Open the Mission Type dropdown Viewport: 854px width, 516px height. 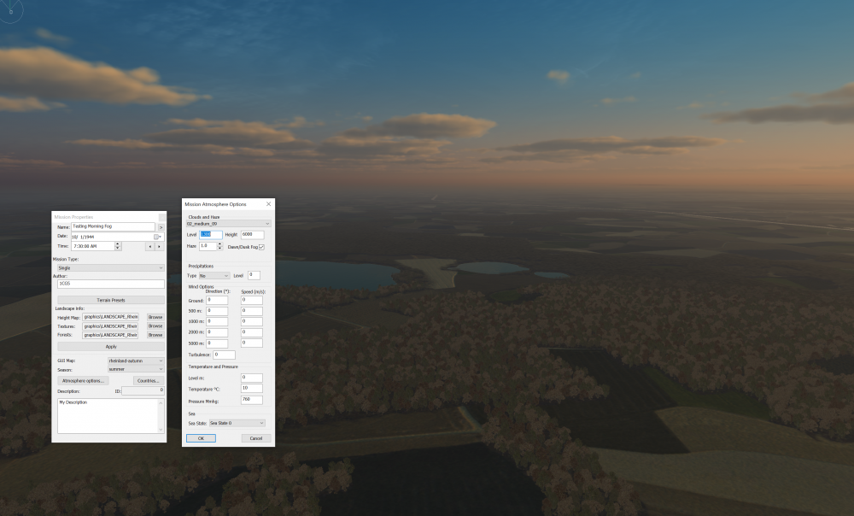(x=110, y=267)
